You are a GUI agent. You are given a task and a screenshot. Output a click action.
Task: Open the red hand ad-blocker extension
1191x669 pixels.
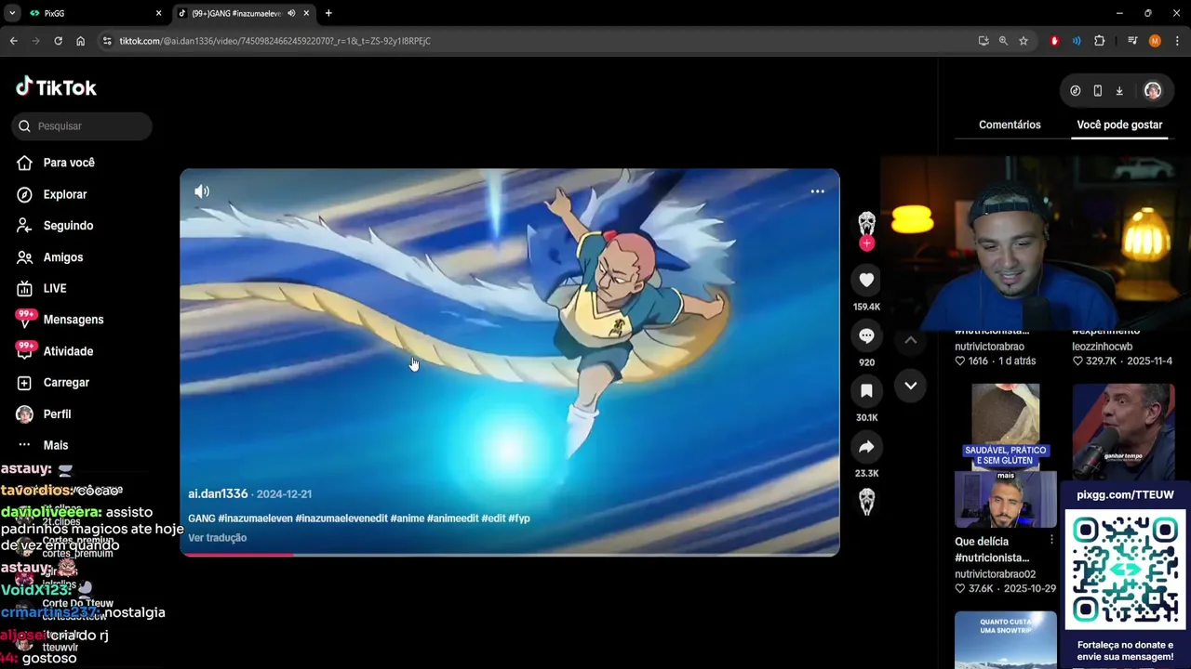(1054, 41)
